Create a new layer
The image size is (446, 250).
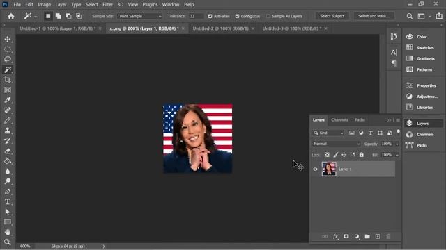[378, 236]
